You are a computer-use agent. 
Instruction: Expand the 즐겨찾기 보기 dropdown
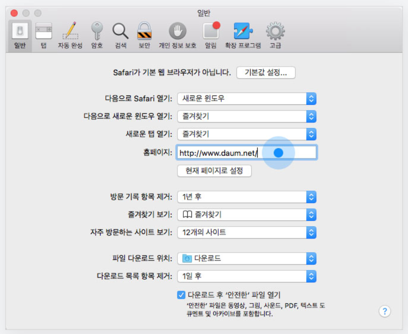(247, 215)
